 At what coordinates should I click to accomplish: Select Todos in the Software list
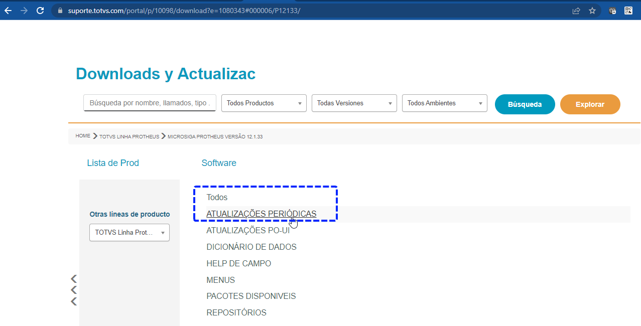coord(217,198)
